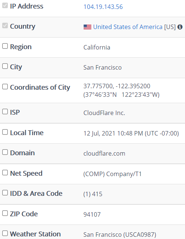
Task: Click the United States flag icon
Action: (x=87, y=27)
